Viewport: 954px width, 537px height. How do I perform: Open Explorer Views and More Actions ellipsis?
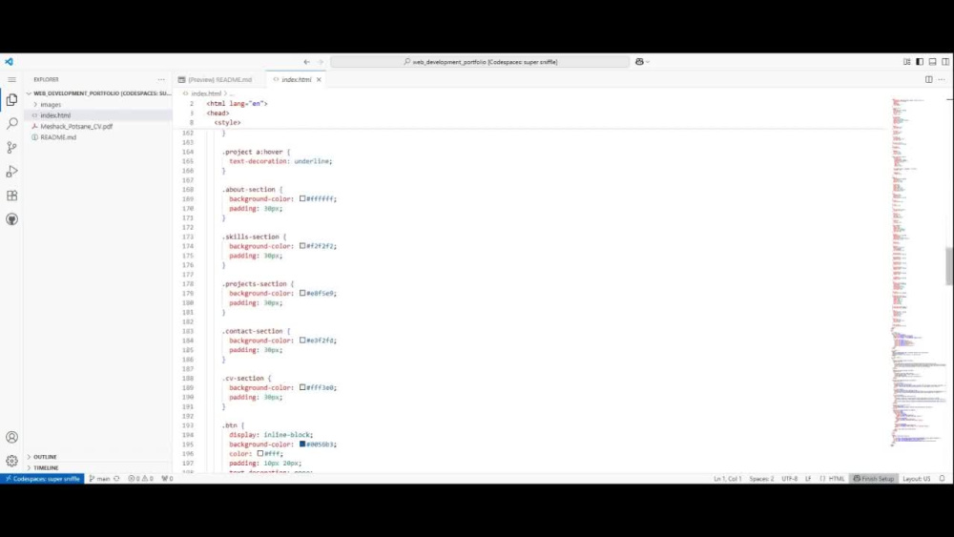pos(161,80)
